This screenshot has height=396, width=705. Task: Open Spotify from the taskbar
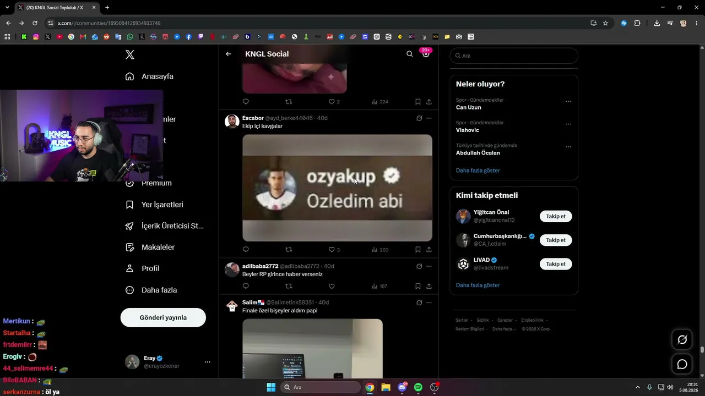[x=418, y=387]
